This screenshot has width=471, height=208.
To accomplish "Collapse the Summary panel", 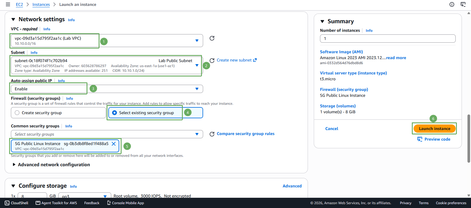I will coord(322,21).
